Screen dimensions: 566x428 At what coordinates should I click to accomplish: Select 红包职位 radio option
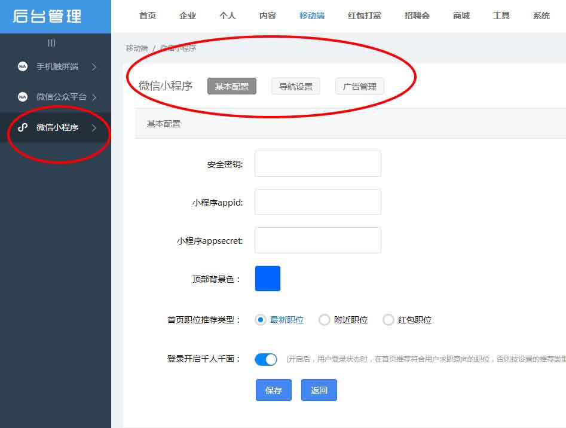click(388, 320)
